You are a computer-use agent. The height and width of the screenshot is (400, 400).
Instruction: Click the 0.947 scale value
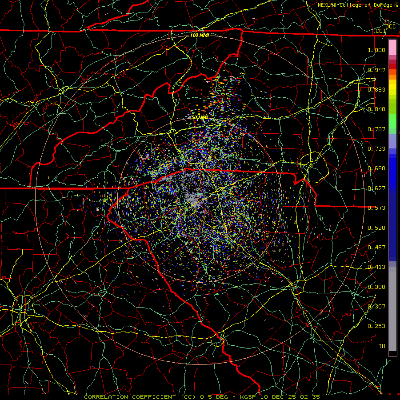tap(376, 70)
